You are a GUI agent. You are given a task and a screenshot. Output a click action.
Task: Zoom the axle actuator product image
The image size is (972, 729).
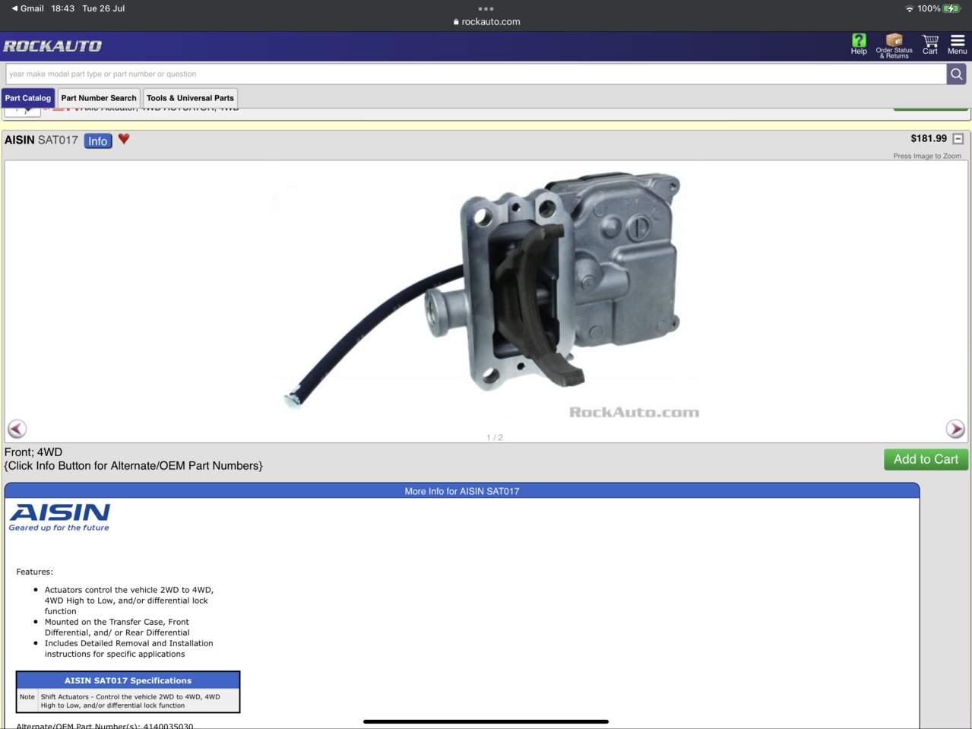(486, 293)
